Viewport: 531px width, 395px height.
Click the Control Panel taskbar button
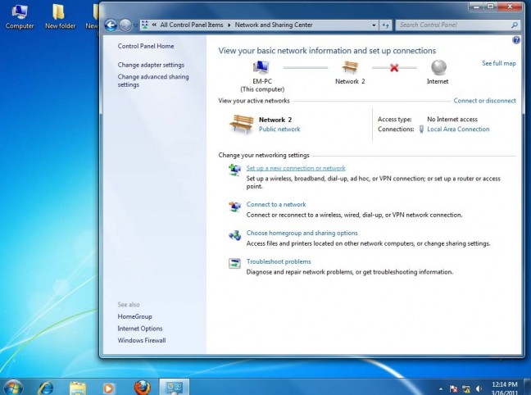click(174, 387)
